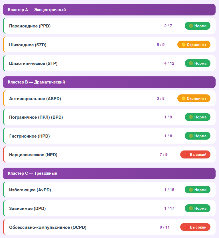219x238 pixels.
Task: Select the Шизотипическое (STP) title text
Action: pyautogui.click(x=33, y=64)
